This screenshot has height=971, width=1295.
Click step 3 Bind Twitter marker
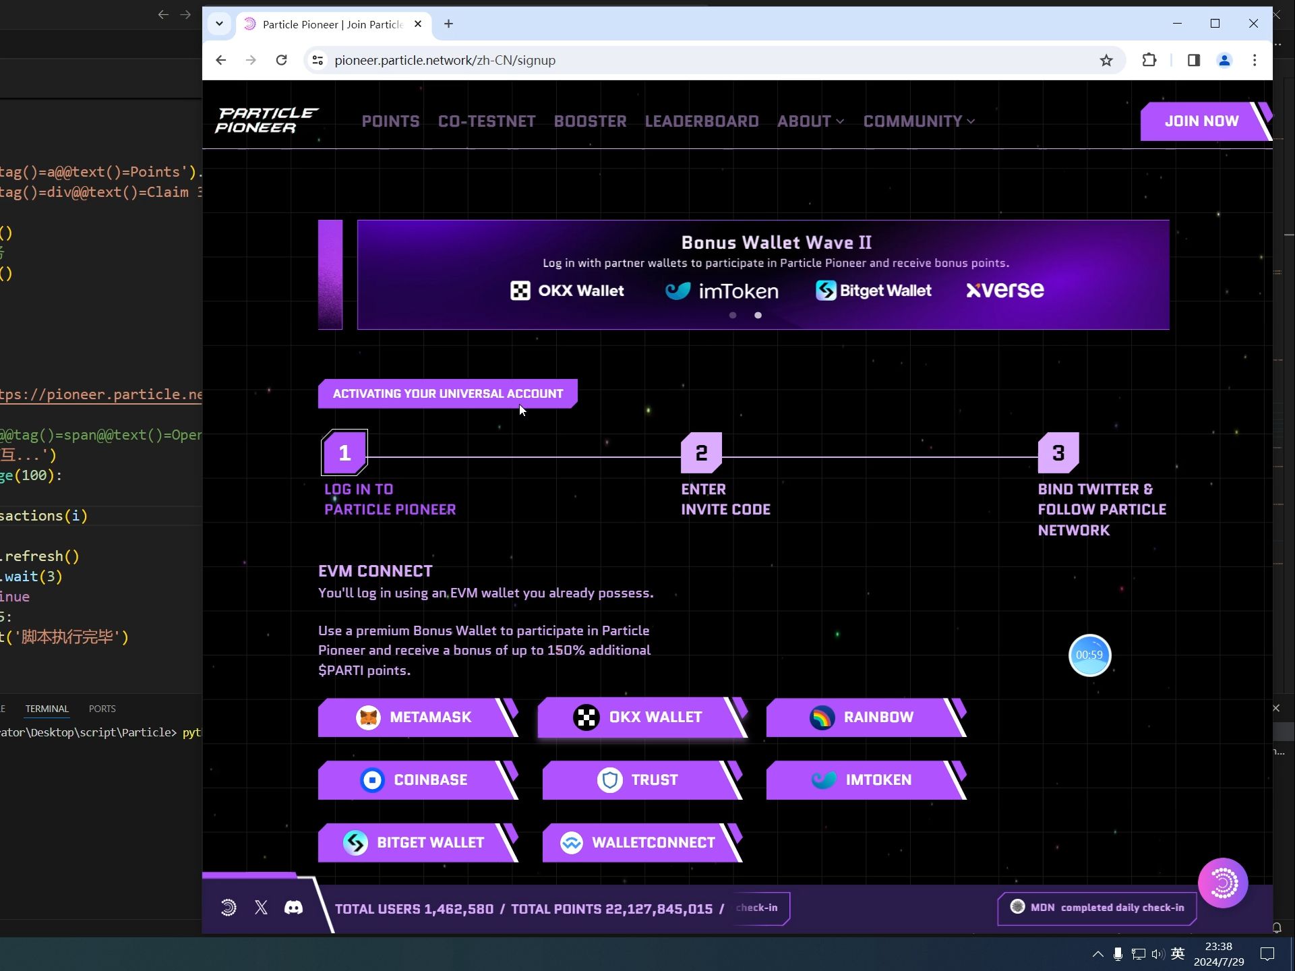[1058, 452]
